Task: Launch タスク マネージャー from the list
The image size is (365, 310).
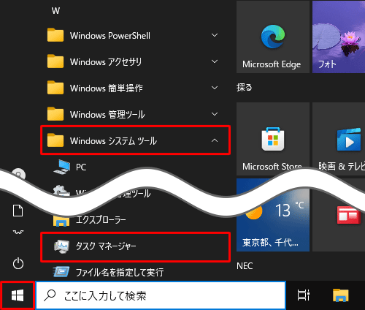Action: (x=135, y=246)
